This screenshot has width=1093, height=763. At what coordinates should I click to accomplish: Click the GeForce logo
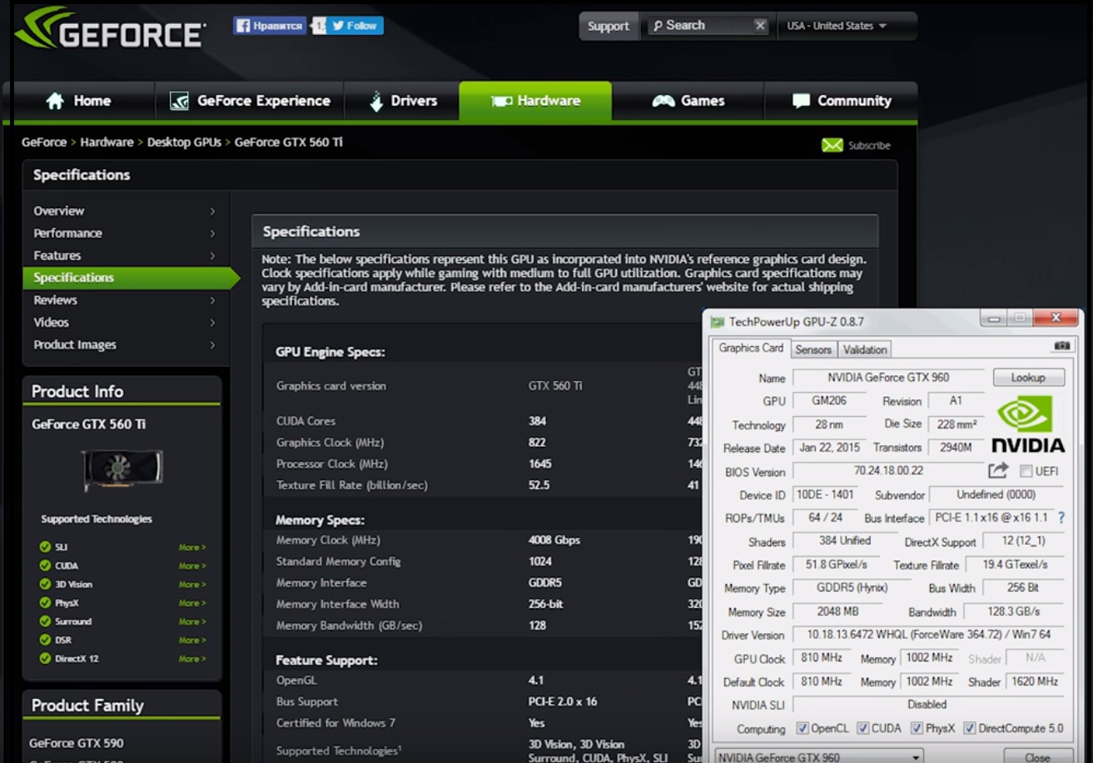pos(110,29)
